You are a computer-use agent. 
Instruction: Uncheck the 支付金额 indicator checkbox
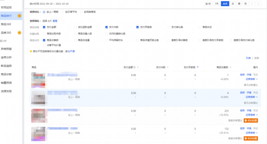[44, 27]
